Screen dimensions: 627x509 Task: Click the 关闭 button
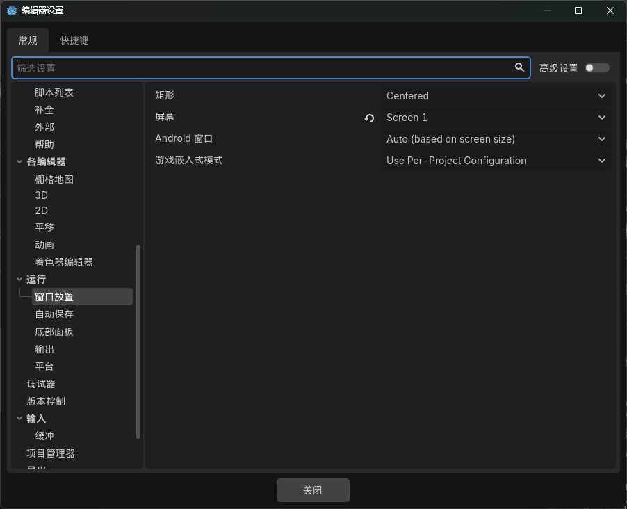click(x=313, y=490)
